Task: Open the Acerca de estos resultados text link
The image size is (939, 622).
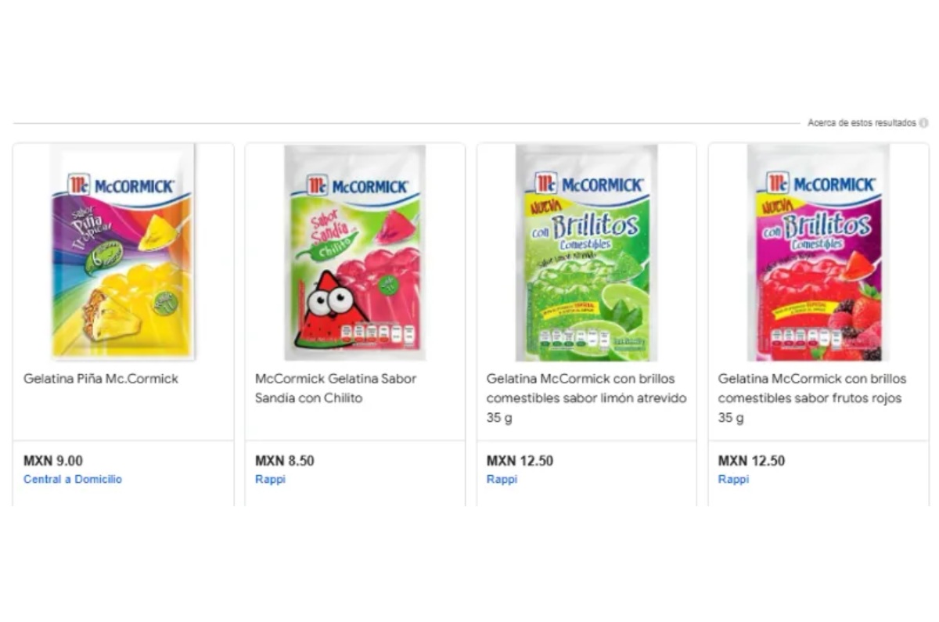Action: coord(862,123)
